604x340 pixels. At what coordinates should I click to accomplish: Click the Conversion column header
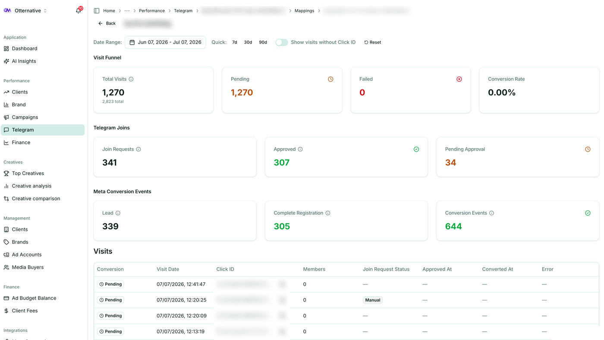110,269
